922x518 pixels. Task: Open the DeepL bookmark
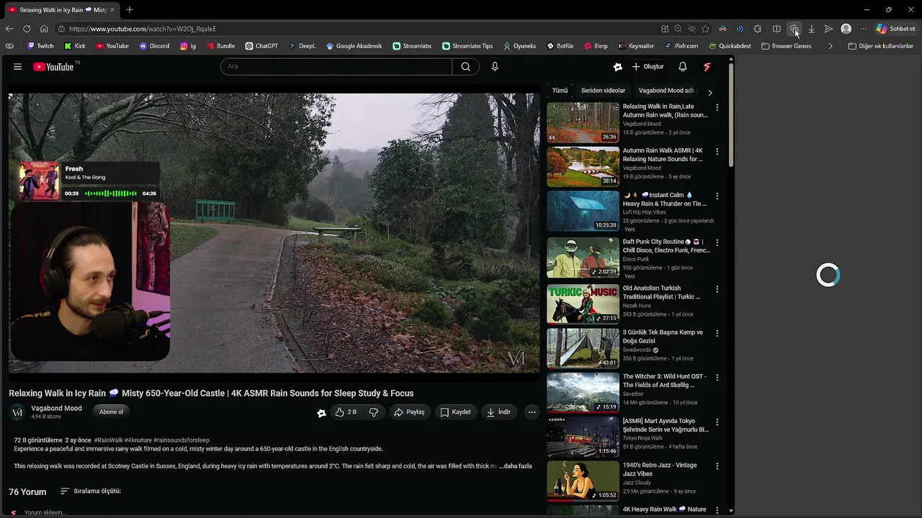(303, 46)
